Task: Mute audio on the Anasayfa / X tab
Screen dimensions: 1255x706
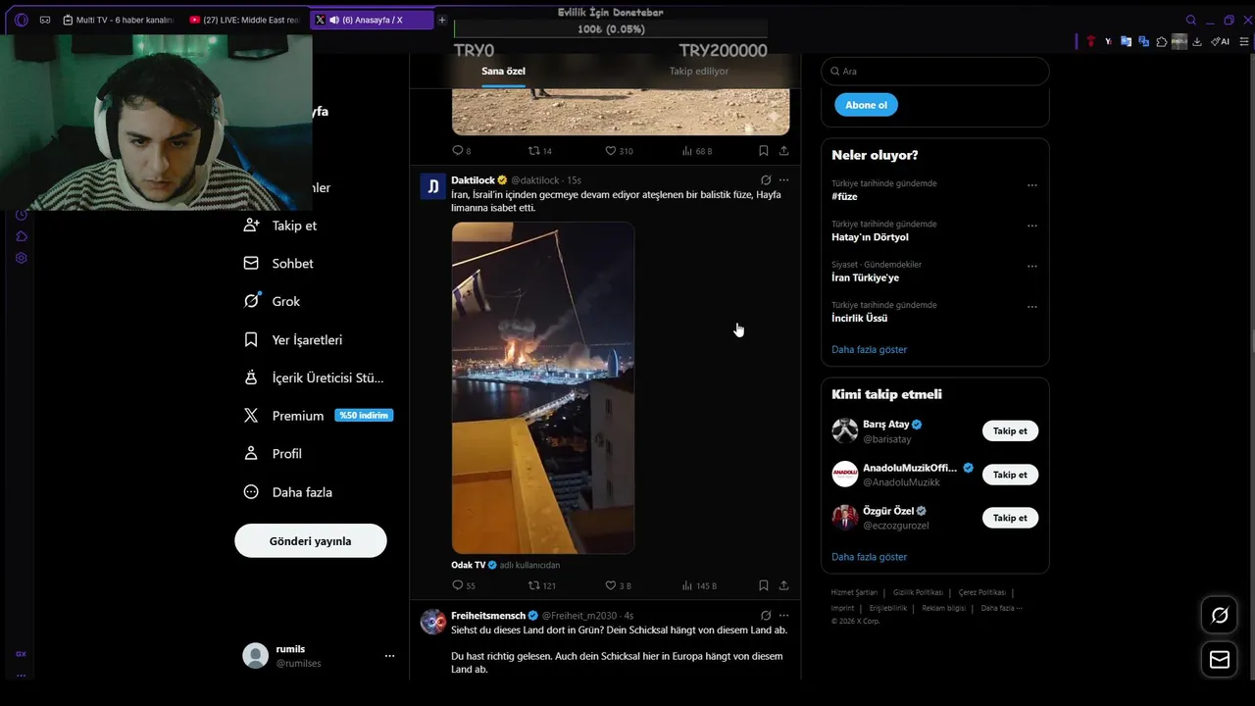Action: point(334,20)
